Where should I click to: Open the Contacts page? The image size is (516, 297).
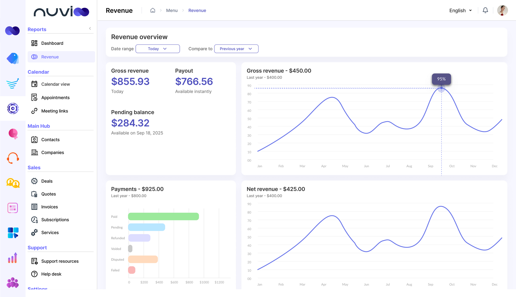pyautogui.click(x=50, y=139)
